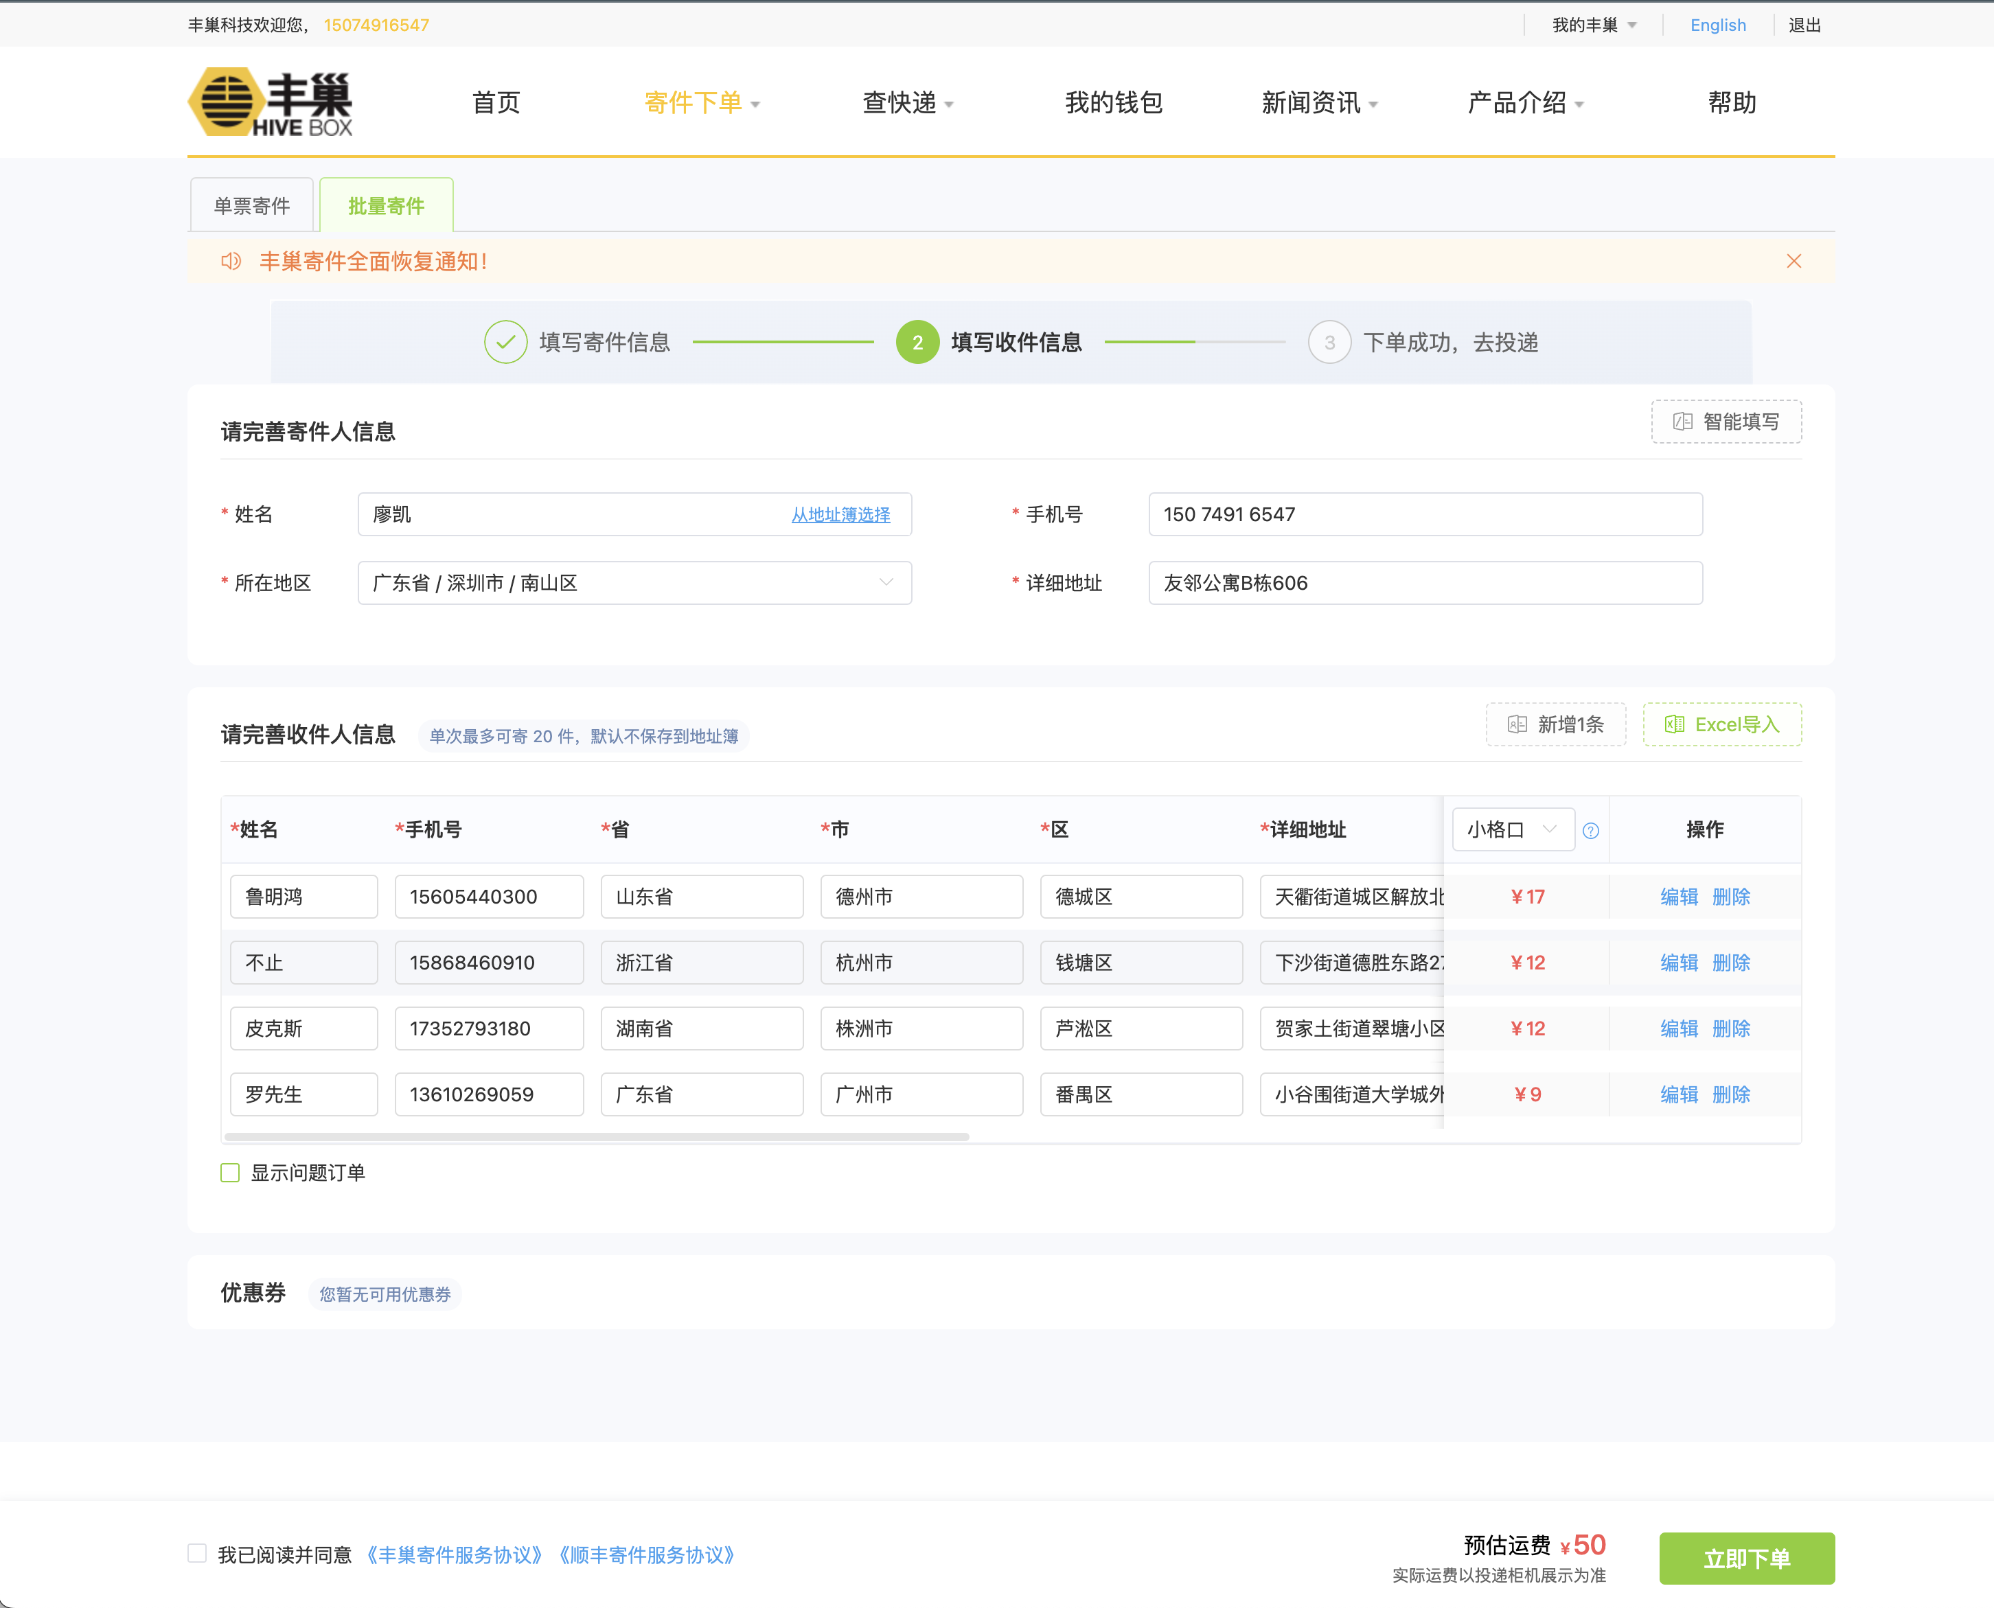This screenshot has width=1994, height=1608.
Task: Delete the 鲁明鸿 recipient row
Action: [1730, 897]
